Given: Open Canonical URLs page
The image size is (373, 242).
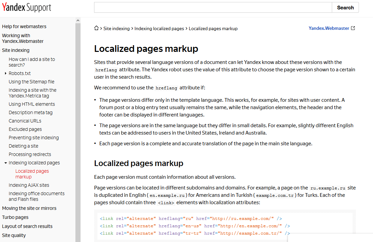Looking at the screenshot, I should [x=25, y=121].
